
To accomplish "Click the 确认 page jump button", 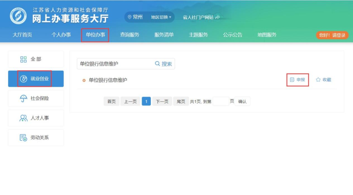I will point(242,101).
